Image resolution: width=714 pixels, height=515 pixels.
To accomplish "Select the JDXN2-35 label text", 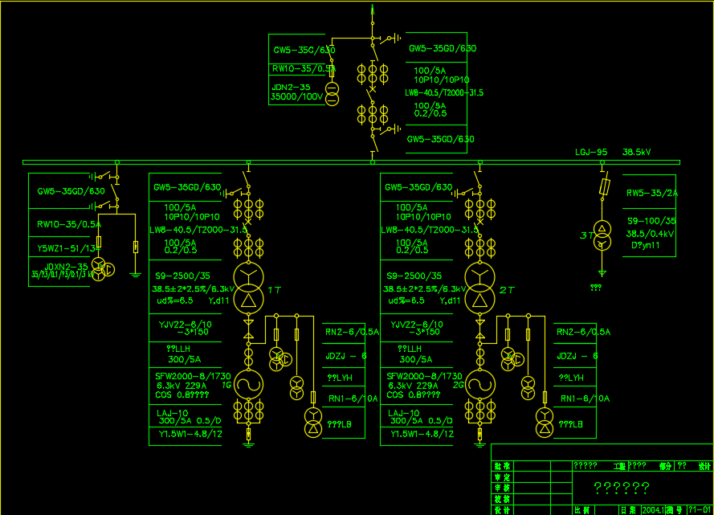I will pyautogui.click(x=67, y=267).
